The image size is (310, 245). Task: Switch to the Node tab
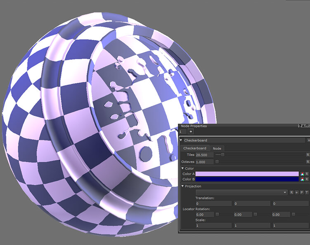coord(217,148)
